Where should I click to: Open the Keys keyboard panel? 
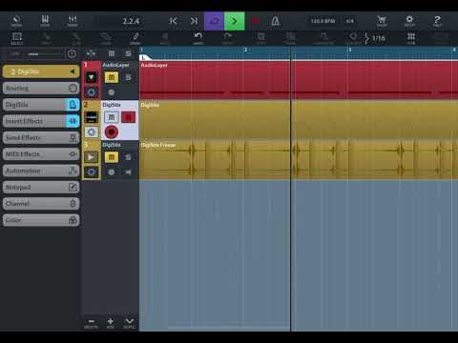click(45, 21)
